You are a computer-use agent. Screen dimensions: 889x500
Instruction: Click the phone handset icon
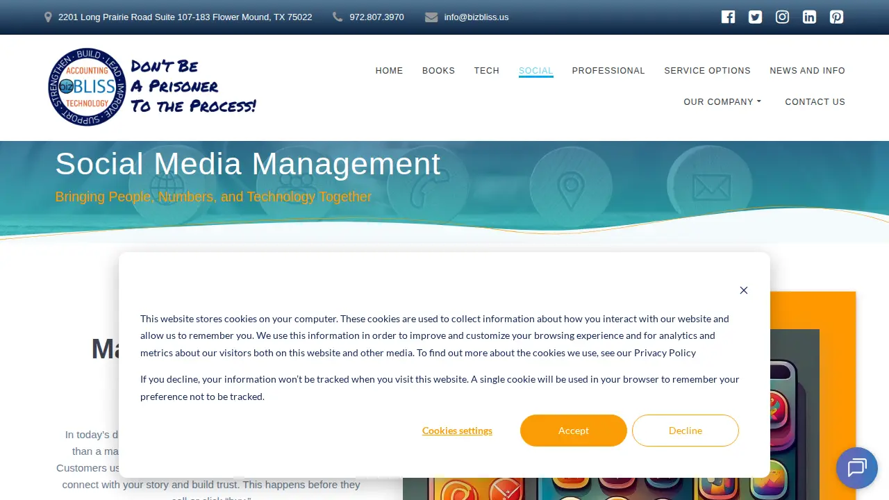[x=338, y=17]
